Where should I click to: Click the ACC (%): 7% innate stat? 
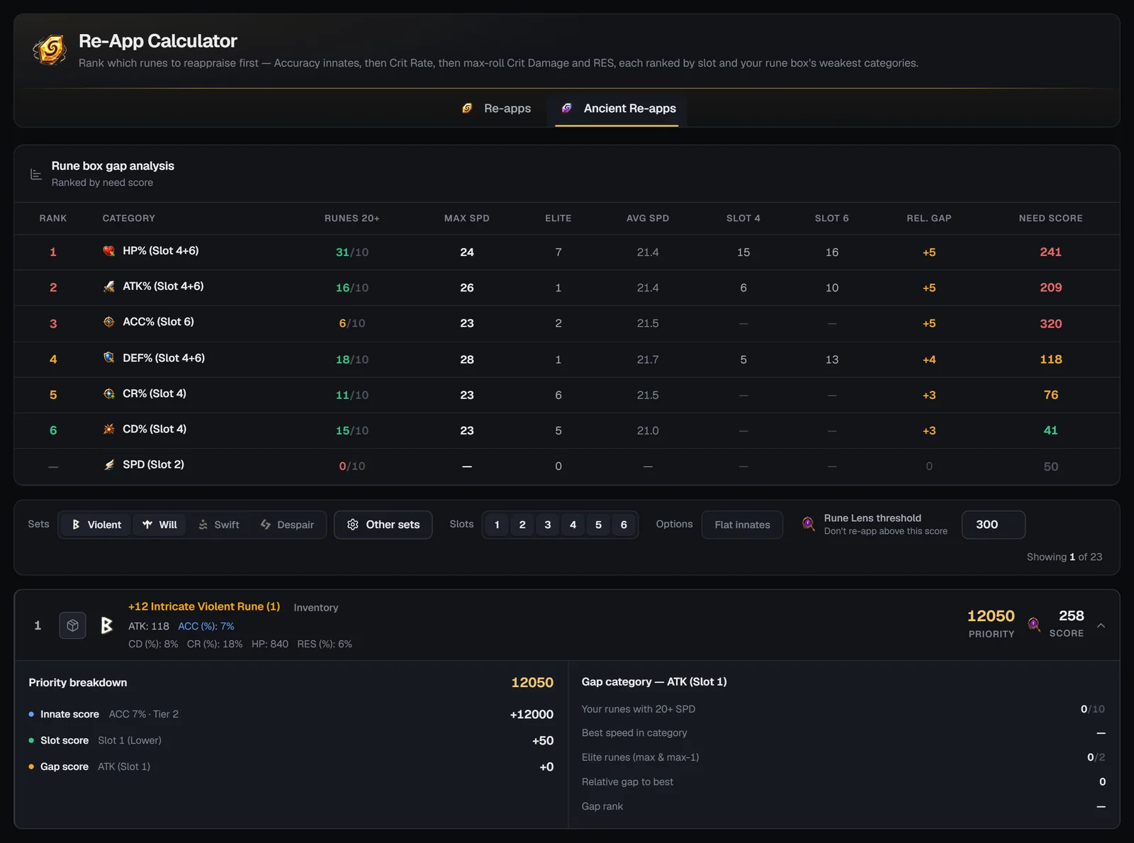tap(206, 626)
